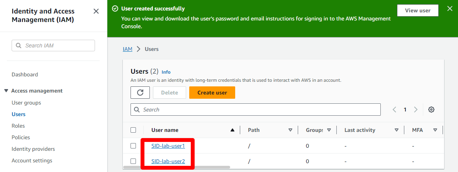Open Info link next to Users
The width and height of the screenshot is (458, 172).
click(166, 72)
